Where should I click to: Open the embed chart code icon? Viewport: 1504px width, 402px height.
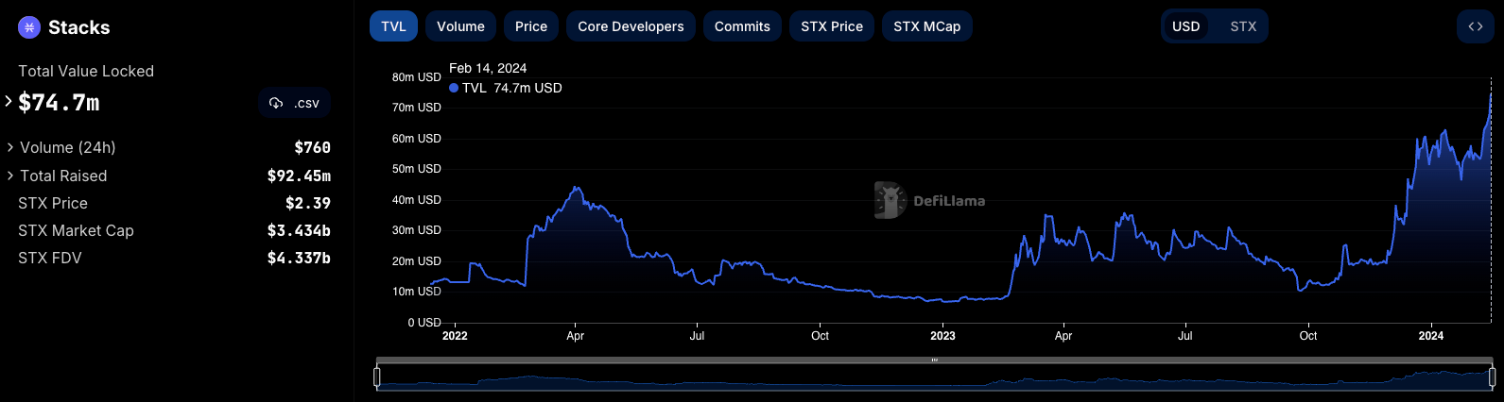1476,26
